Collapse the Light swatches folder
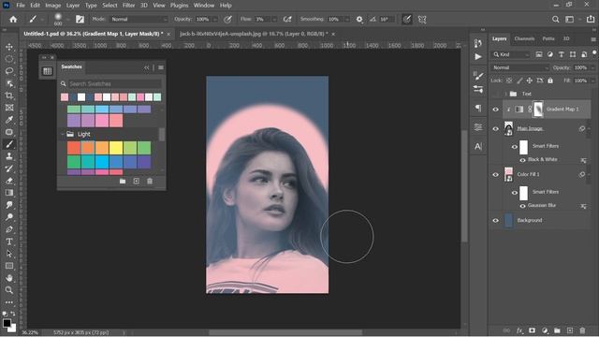This screenshot has height=337, width=599. tap(63, 134)
